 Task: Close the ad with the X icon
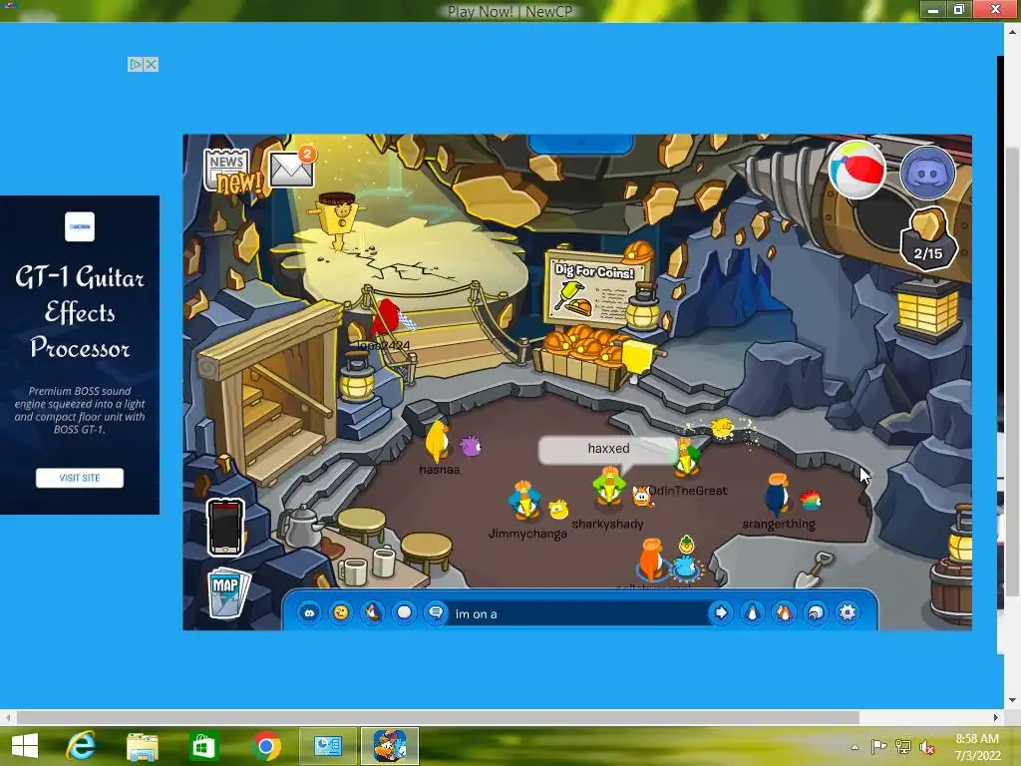coord(152,65)
